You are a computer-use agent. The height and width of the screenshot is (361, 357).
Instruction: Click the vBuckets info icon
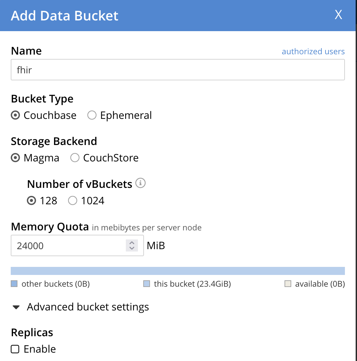coord(141,183)
